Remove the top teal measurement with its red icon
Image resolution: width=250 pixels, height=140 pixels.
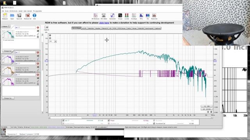point(38,28)
